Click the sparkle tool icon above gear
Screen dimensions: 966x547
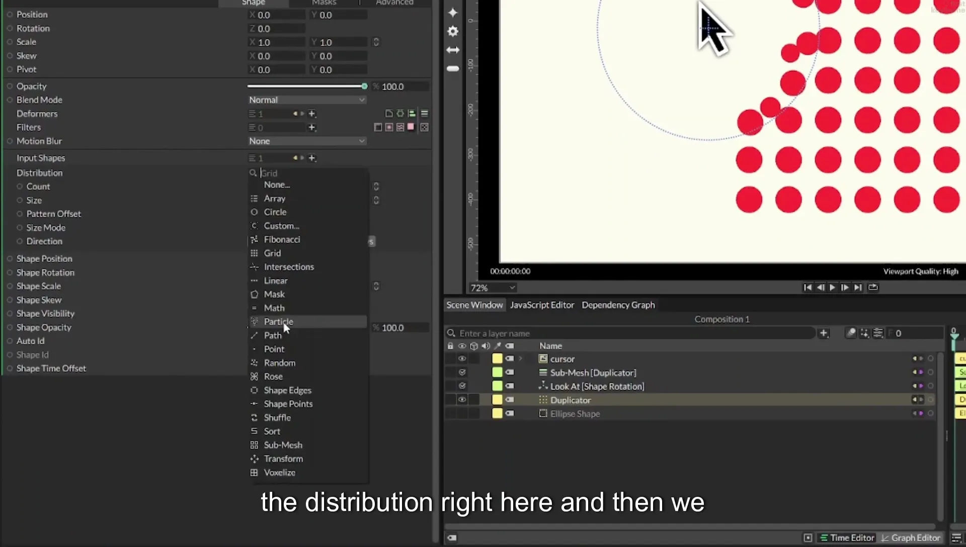coord(453,13)
